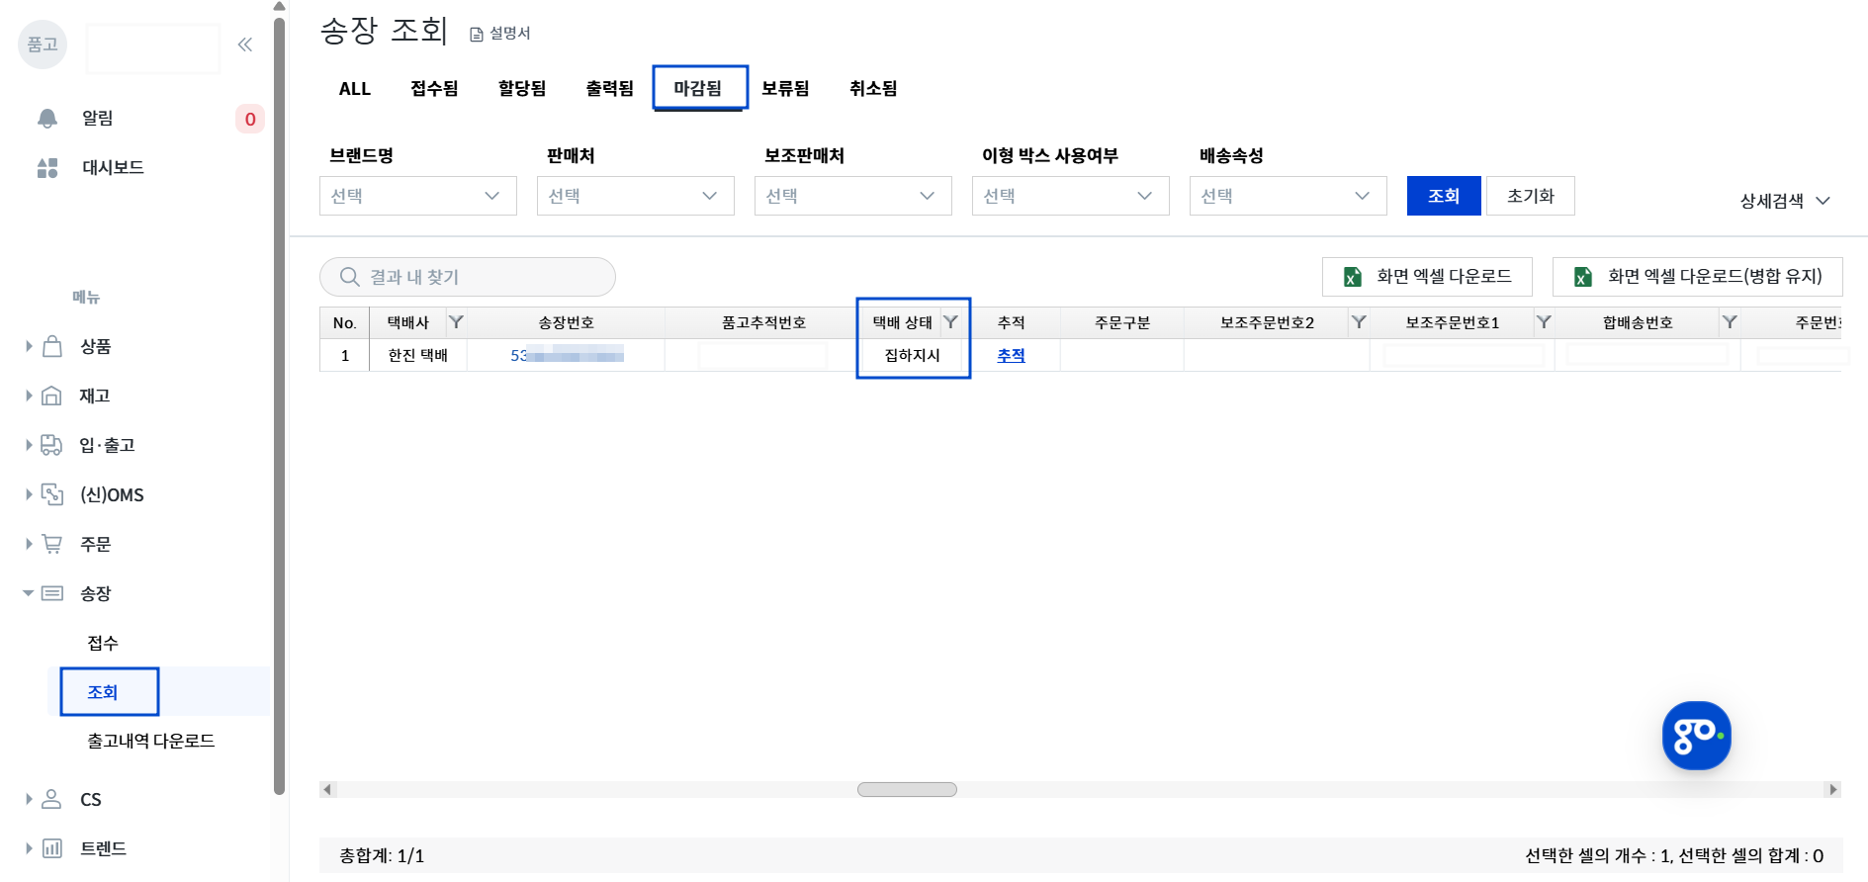Image resolution: width=1868 pixels, height=882 pixels.
Task: Open the 브랜드명 dropdown
Action: [418, 196]
